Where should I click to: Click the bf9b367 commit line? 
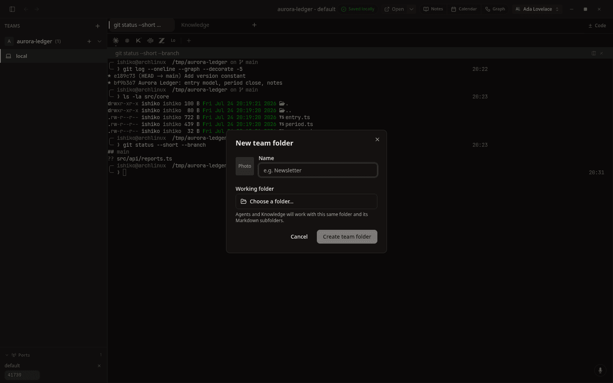tap(195, 83)
